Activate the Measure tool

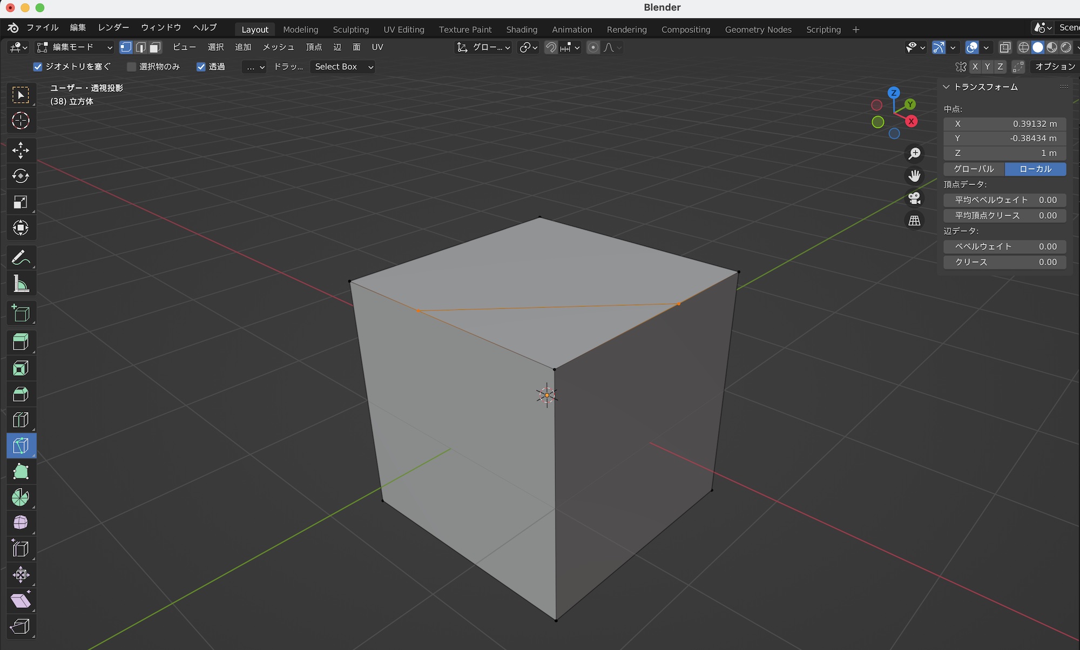click(21, 283)
